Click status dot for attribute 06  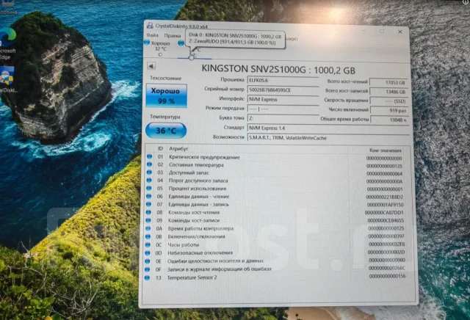(148, 196)
